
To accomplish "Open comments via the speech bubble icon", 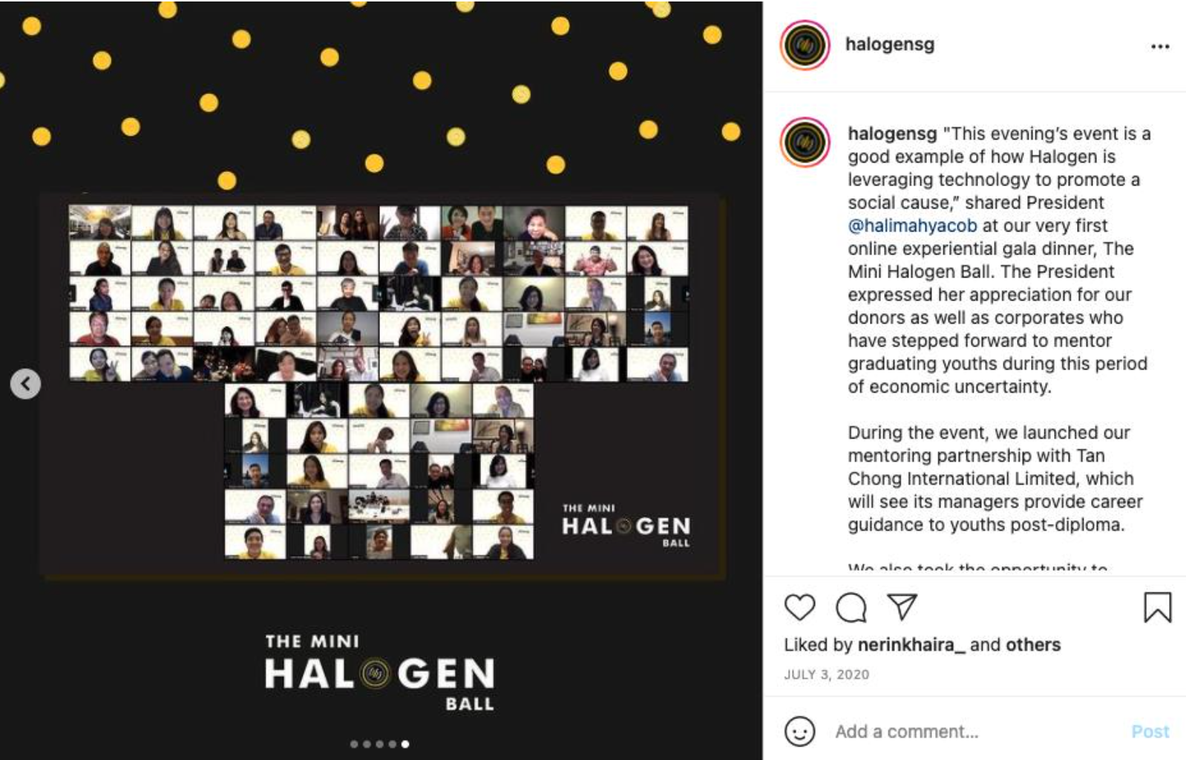I will (x=851, y=608).
